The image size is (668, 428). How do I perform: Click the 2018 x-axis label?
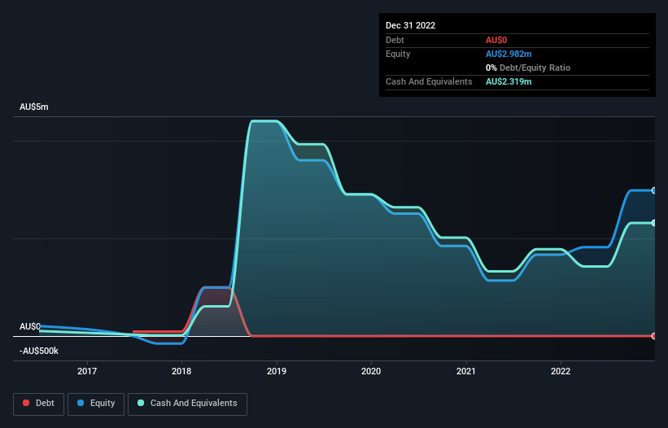[181, 371]
